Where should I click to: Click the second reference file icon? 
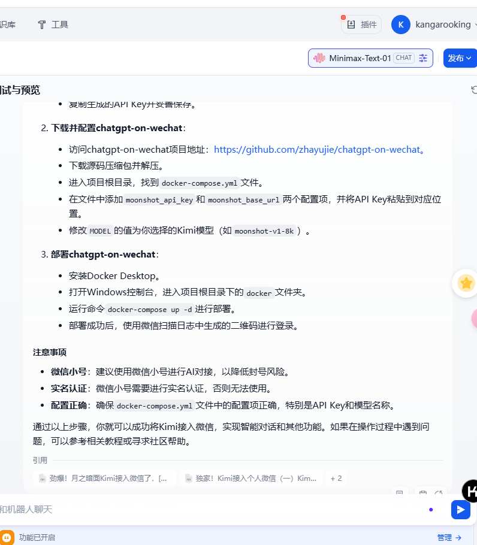(188, 479)
